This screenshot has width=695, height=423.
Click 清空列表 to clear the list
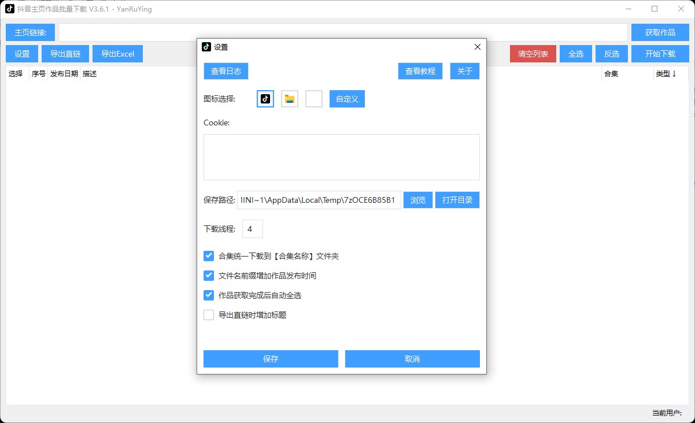pos(533,53)
